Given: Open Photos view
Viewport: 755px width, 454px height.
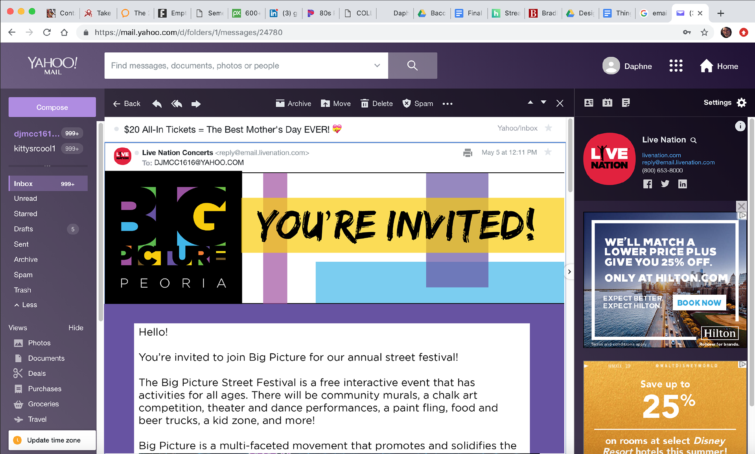Looking at the screenshot, I should (x=32, y=343).
